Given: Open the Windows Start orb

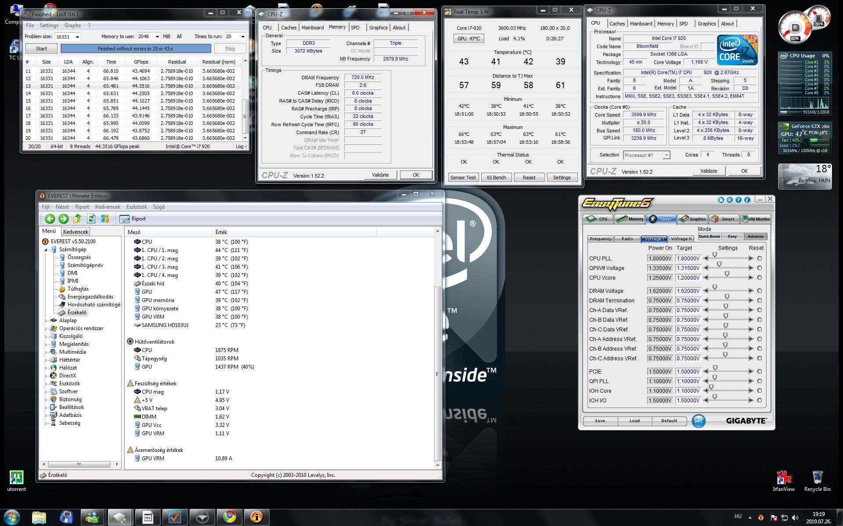Looking at the screenshot, I should pyautogui.click(x=12, y=517).
